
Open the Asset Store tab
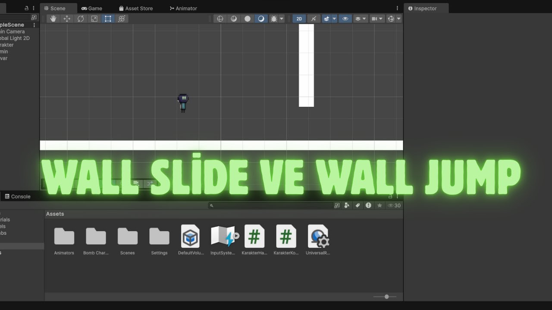[136, 8]
